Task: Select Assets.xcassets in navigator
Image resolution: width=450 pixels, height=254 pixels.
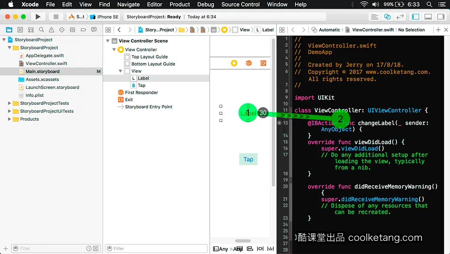Action: pos(42,79)
